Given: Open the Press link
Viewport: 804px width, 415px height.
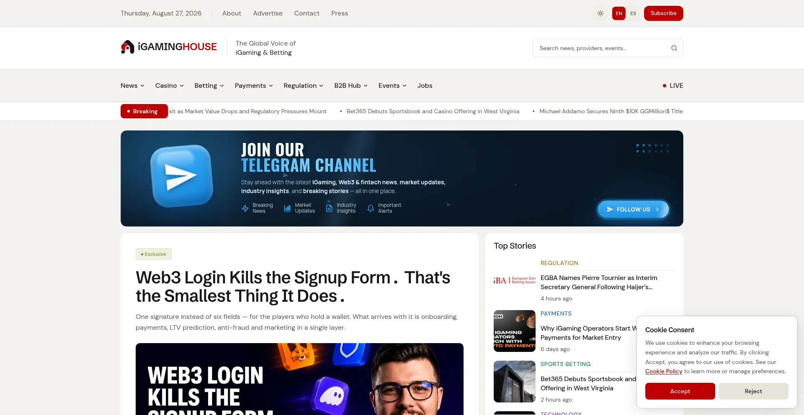Looking at the screenshot, I should (x=340, y=13).
